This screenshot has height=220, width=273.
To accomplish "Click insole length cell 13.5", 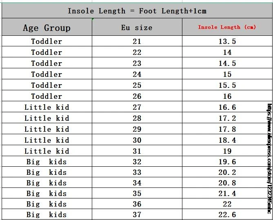I will pyautogui.click(x=227, y=41).
